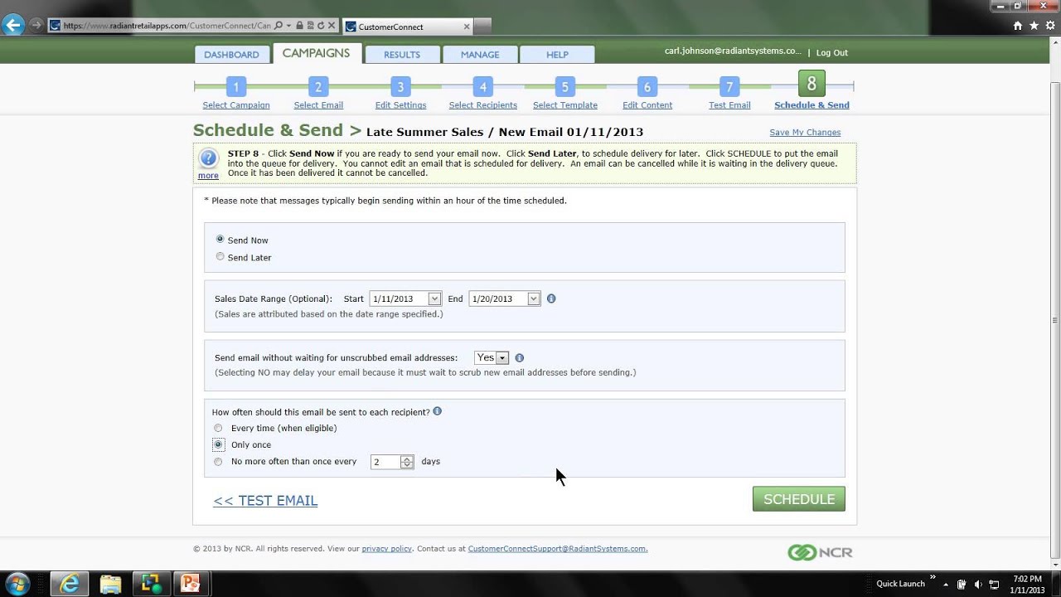Viewport: 1061px width, 597px height.
Task: Click info icon after 'sent to each recipient?'
Action: pos(437,411)
